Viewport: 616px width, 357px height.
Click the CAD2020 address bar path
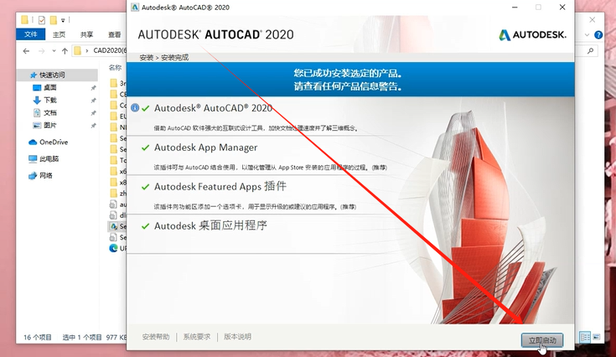[x=110, y=50]
